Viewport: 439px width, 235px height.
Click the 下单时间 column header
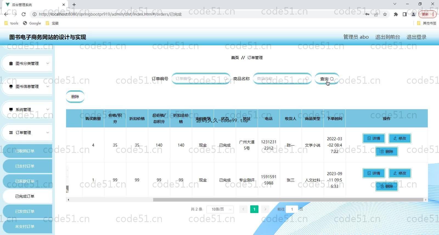334,119
